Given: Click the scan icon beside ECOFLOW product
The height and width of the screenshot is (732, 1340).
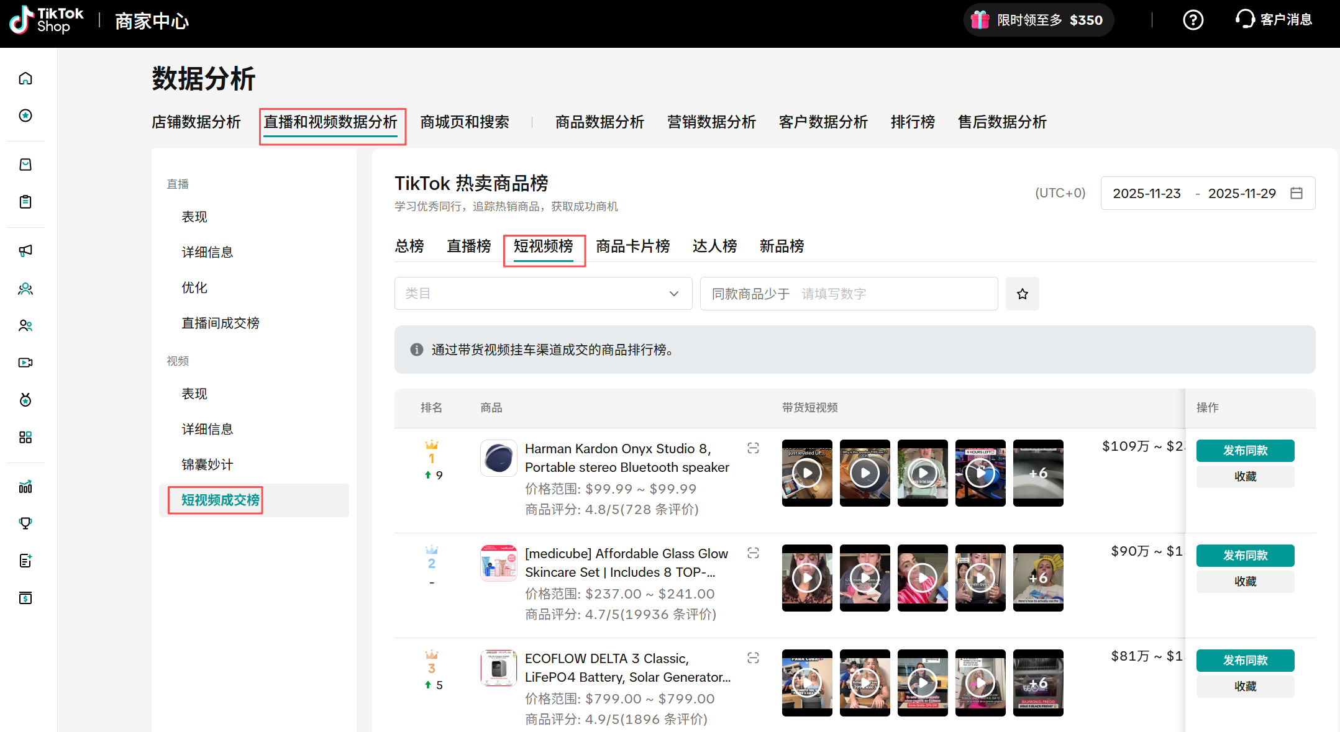Looking at the screenshot, I should tap(753, 658).
